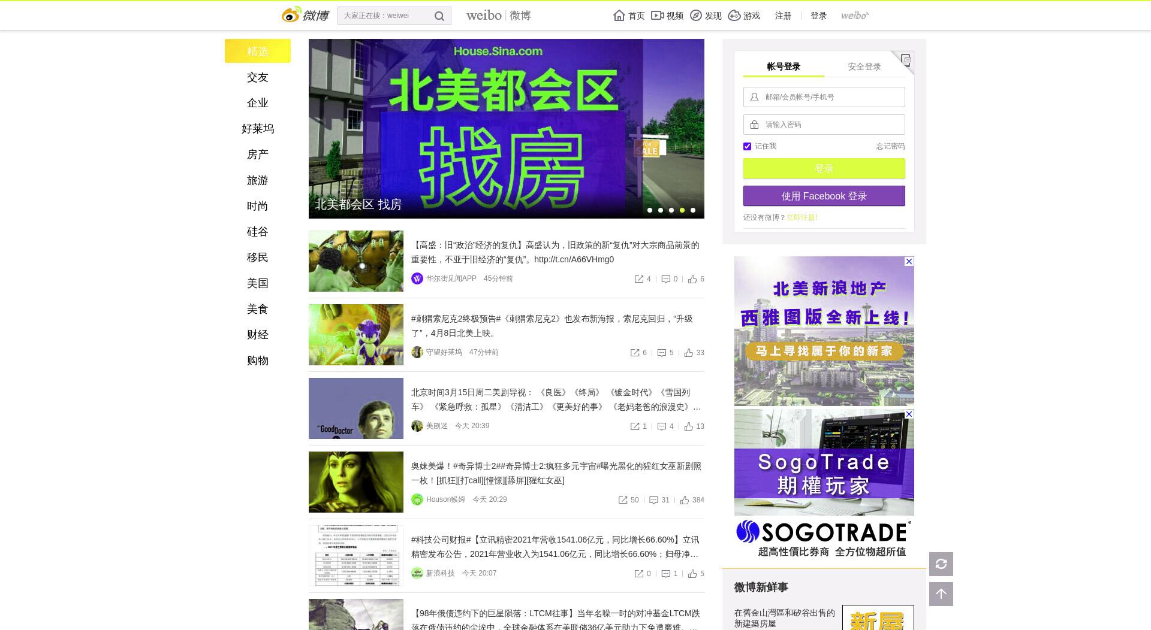
Task: Open the Good Doctor post thumbnail
Action: [x=356, y=408]
